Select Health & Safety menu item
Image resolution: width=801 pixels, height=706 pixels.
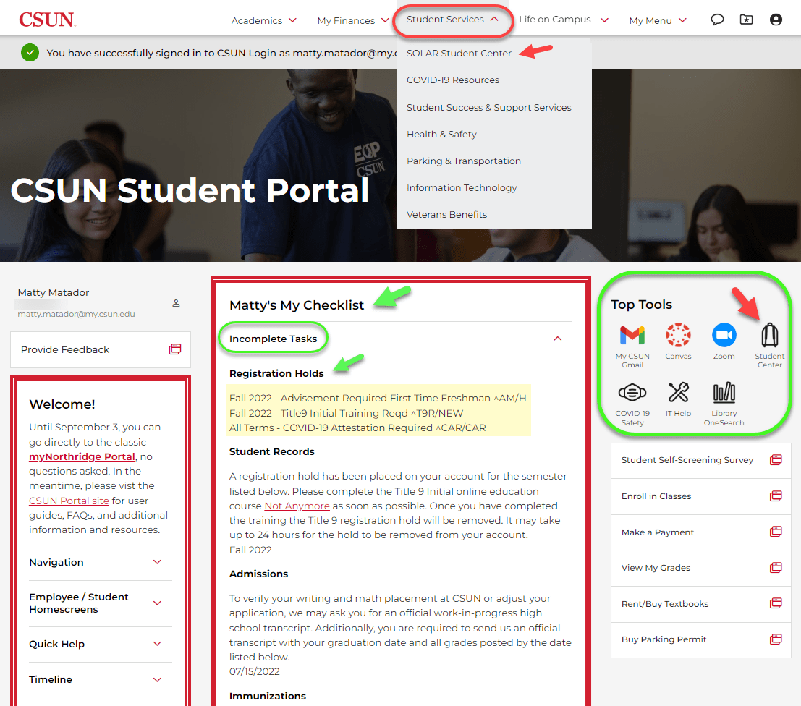[441, 135]
